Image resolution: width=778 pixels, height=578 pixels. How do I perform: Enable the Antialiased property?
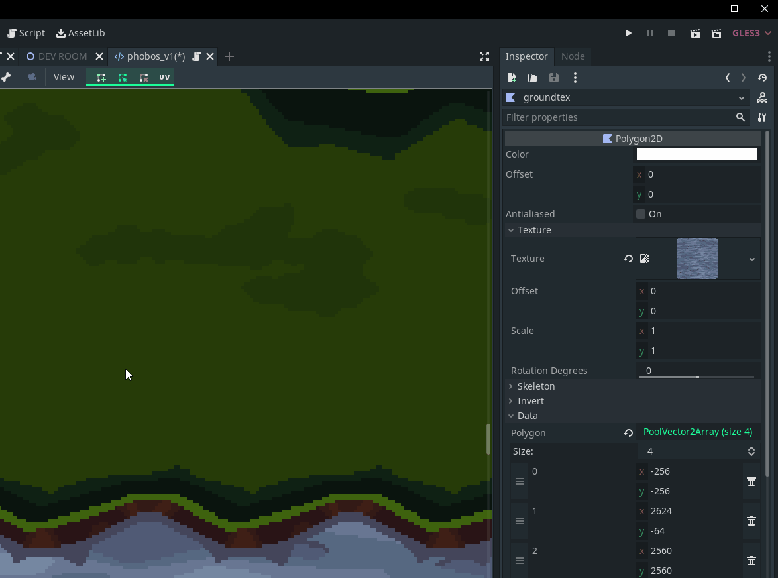tap(640, 213)
